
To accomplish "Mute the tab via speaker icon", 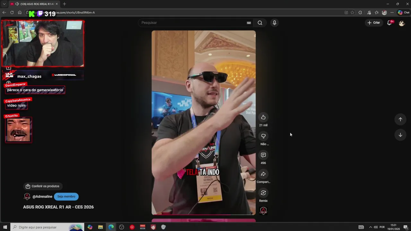I will [x=17, y=4].
